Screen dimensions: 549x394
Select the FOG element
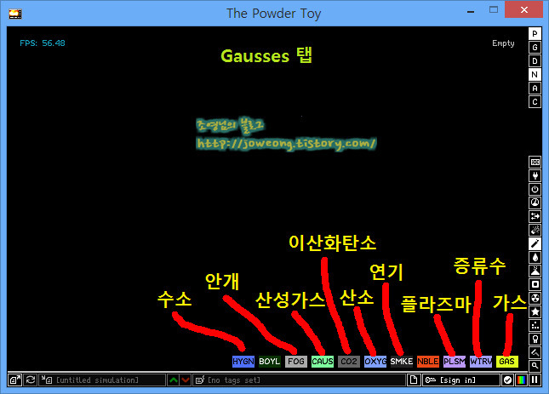(x=296, y=362)
